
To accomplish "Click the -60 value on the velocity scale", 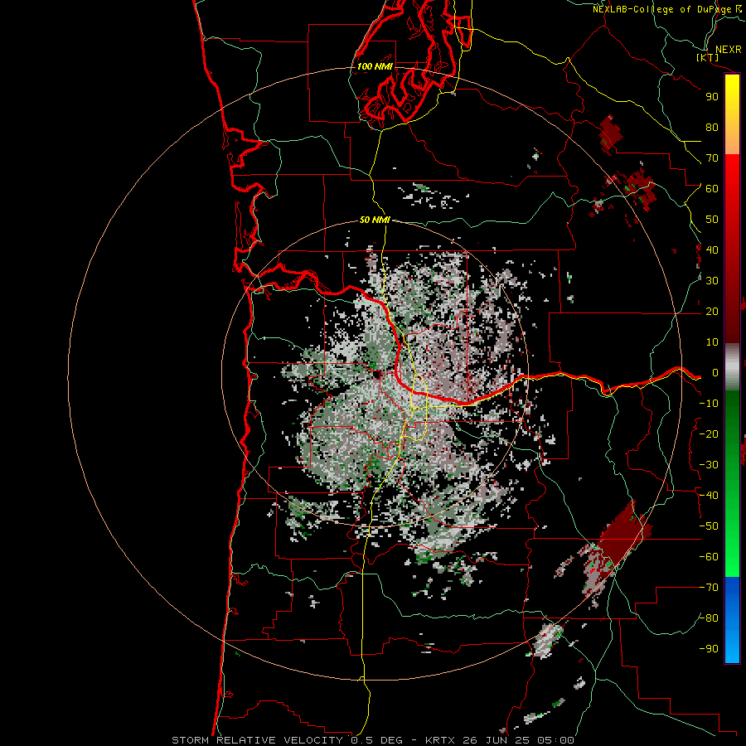I will pos(709,557).
